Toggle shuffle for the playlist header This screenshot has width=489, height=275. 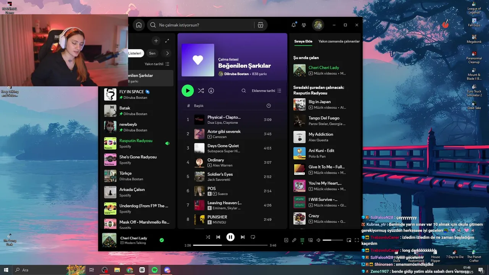pos(201,91)
